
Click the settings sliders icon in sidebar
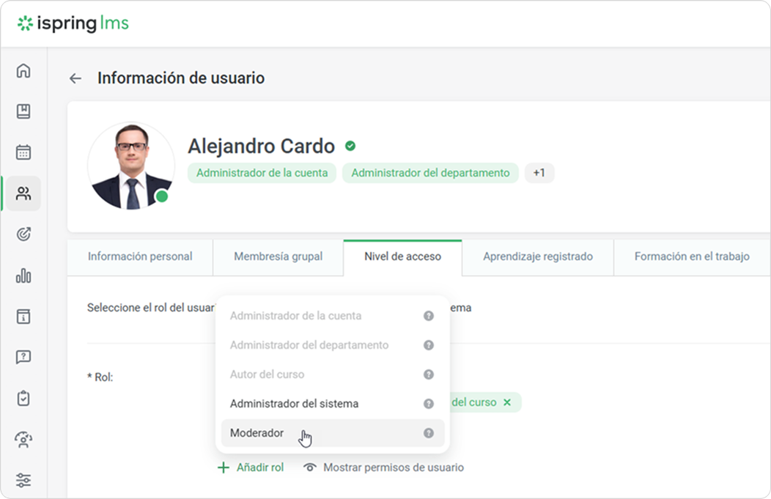pos(23,481)
